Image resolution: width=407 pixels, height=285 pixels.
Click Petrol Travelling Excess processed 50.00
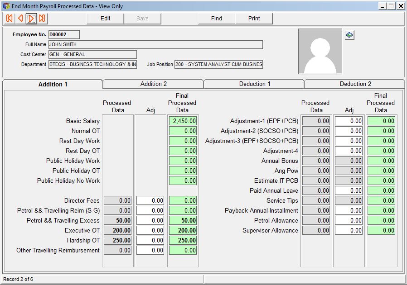tap(117, 220)
